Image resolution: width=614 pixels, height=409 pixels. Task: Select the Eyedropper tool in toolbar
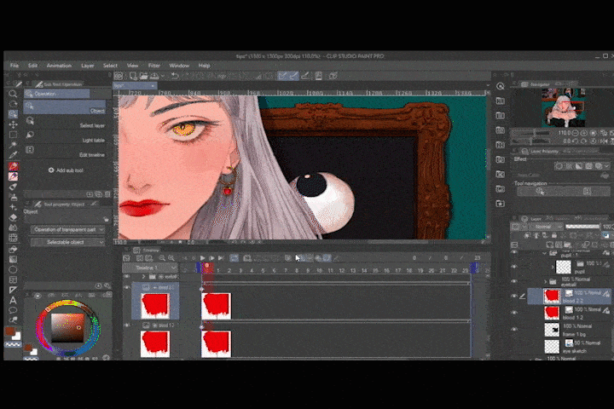tap(13, 155)
